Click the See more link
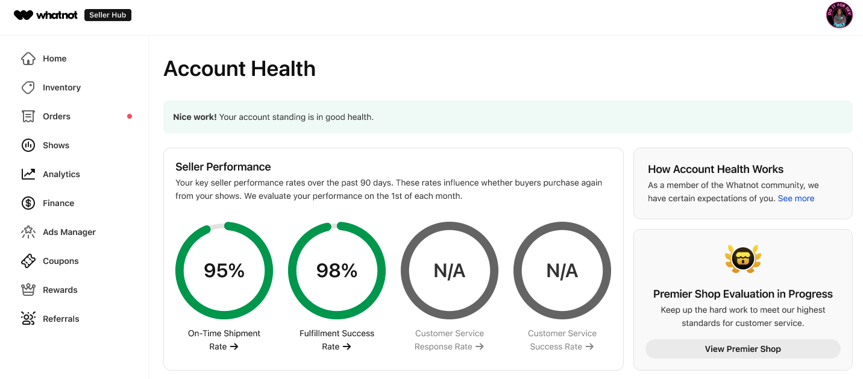 tap(796, 198)
